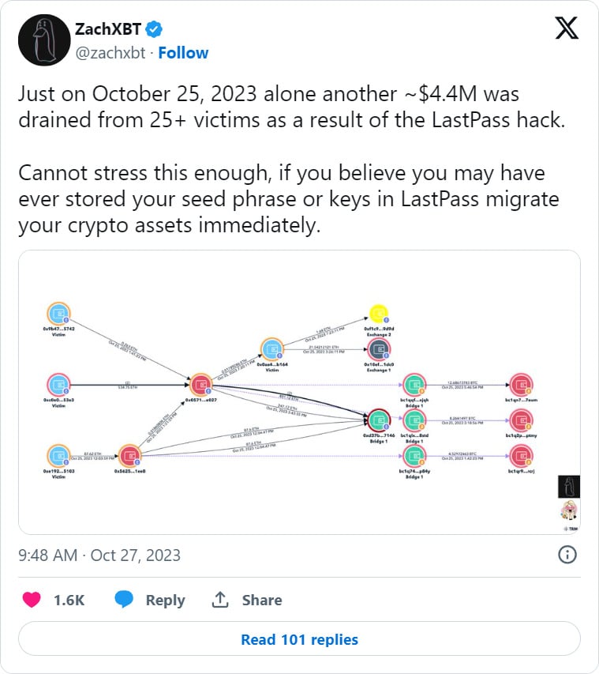Open the Read 101 replies link
Image resolution: width=599 pixels, height=674 pixels.
[x=299, y=639]
